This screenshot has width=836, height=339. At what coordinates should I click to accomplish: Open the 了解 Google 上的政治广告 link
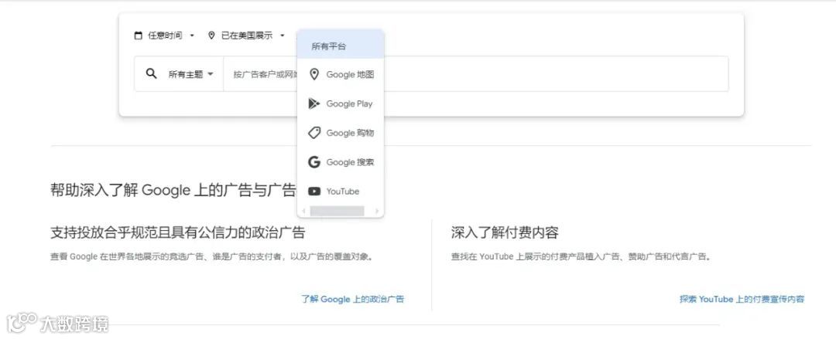[353, 299]
